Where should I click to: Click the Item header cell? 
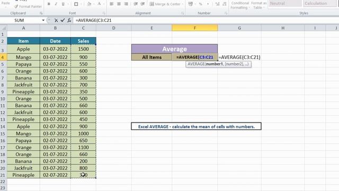[23, 41]
